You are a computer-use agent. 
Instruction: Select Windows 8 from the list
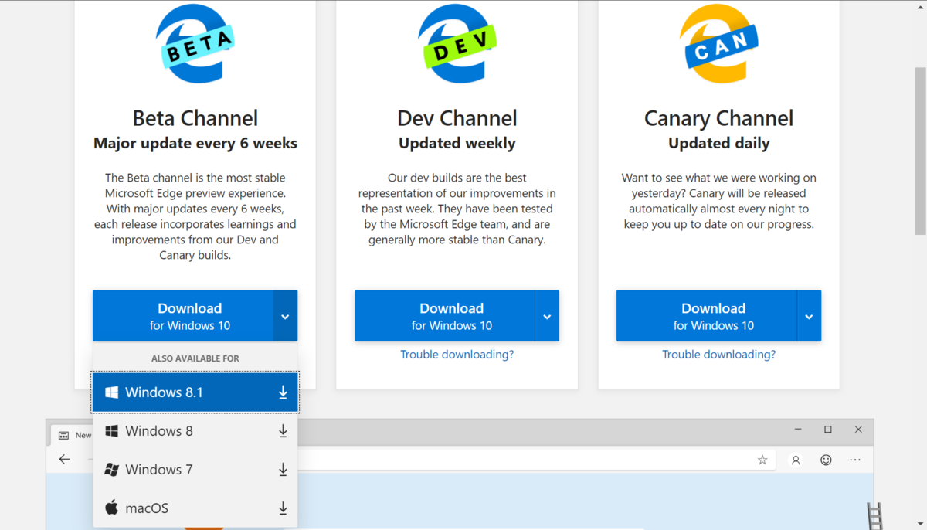195,431
